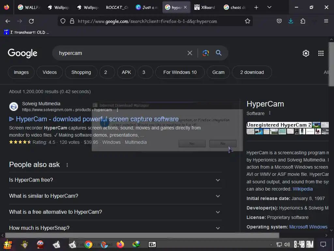View site security padlock information
The height and width of the screenshot is (251, 334).
tap(72, 21)
